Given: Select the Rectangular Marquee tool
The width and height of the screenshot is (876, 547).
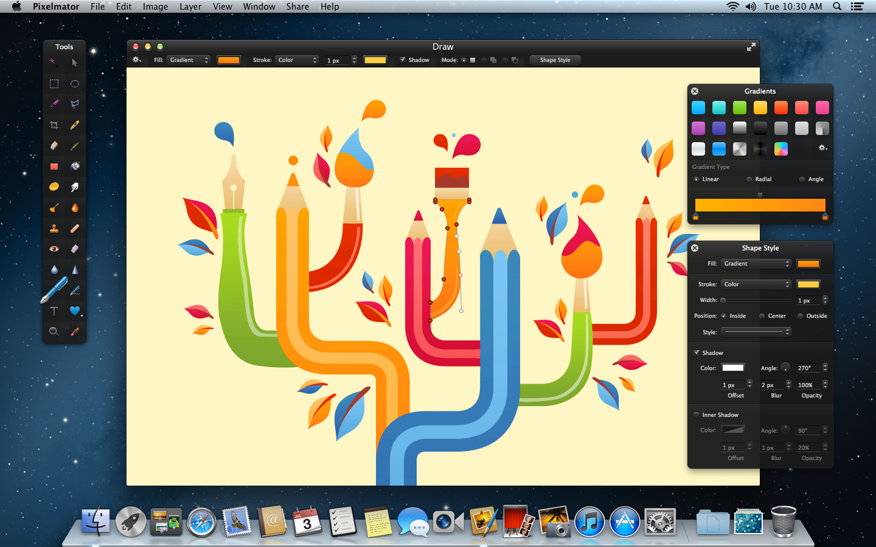Looking at the screenshot, I should click(54, 84).
